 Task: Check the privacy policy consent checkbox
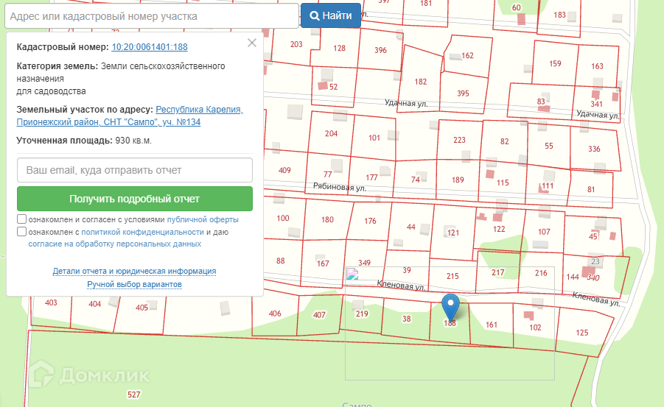pos(21,231)
